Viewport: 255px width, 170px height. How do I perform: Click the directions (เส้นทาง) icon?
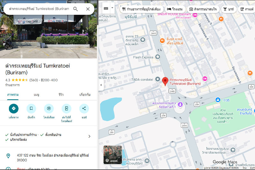pos(14,109)
